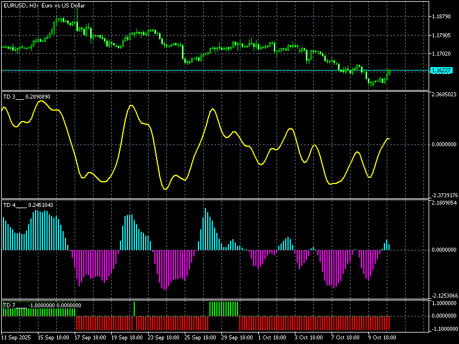Click the 19 Sep 18:00 time label

click(x=127, y=338)
